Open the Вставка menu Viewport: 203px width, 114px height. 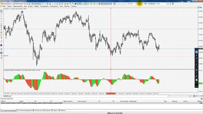(30, 6)
